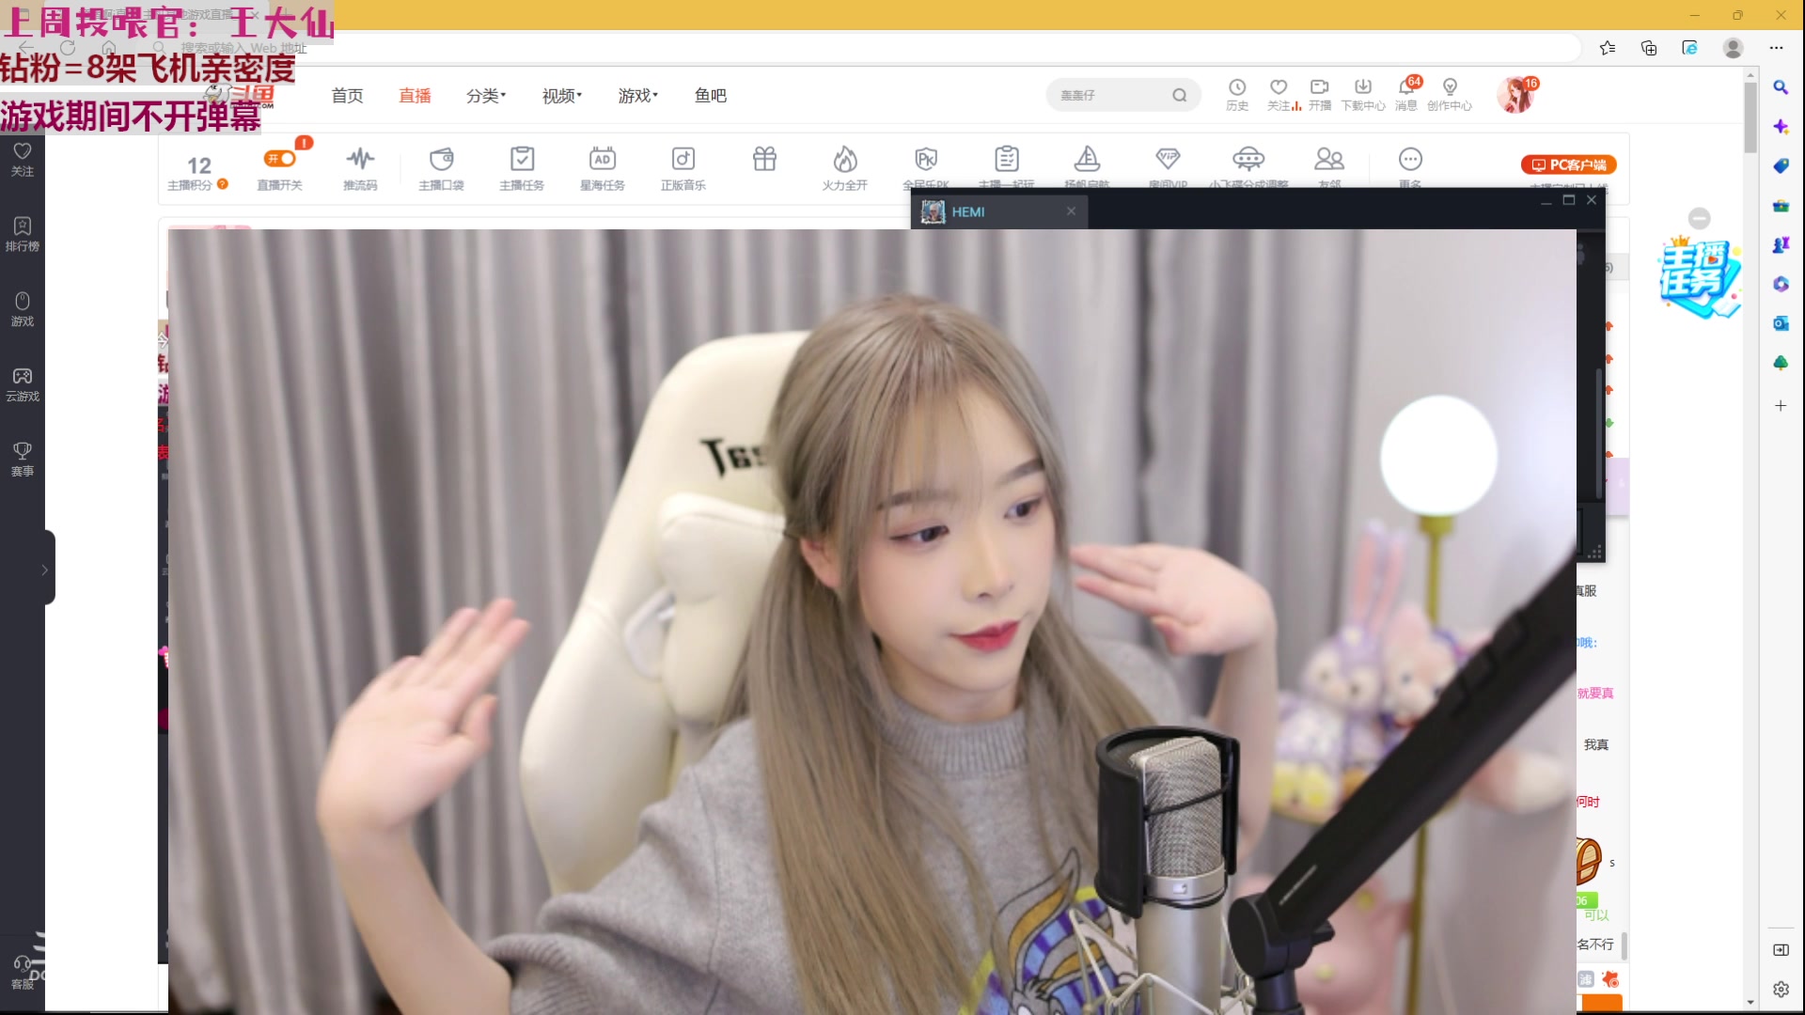
Task: Open browser three-dots settings menu
Action: tap(1776, 48)
